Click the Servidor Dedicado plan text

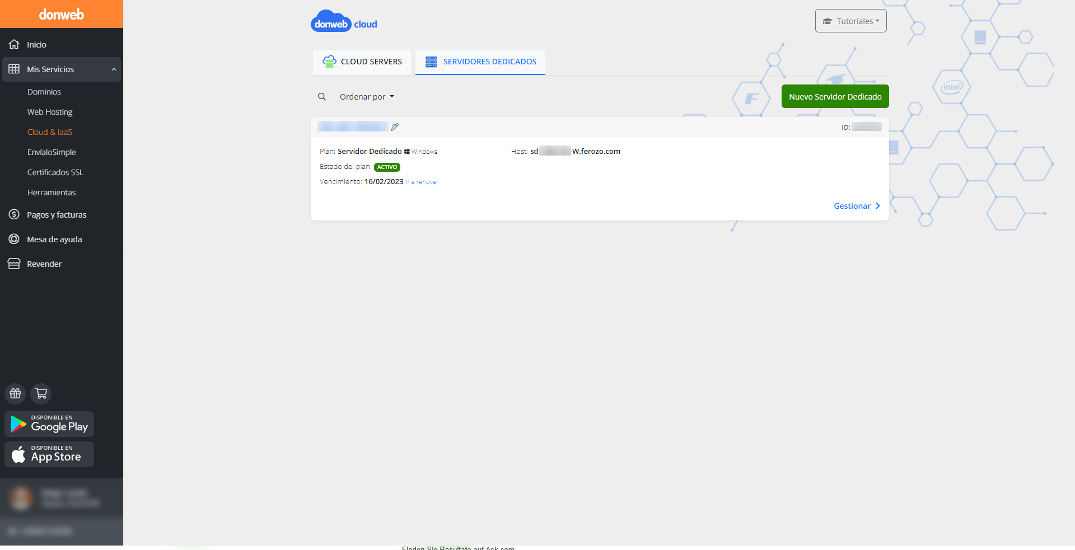pyautogui.click(x=370, y=151)
